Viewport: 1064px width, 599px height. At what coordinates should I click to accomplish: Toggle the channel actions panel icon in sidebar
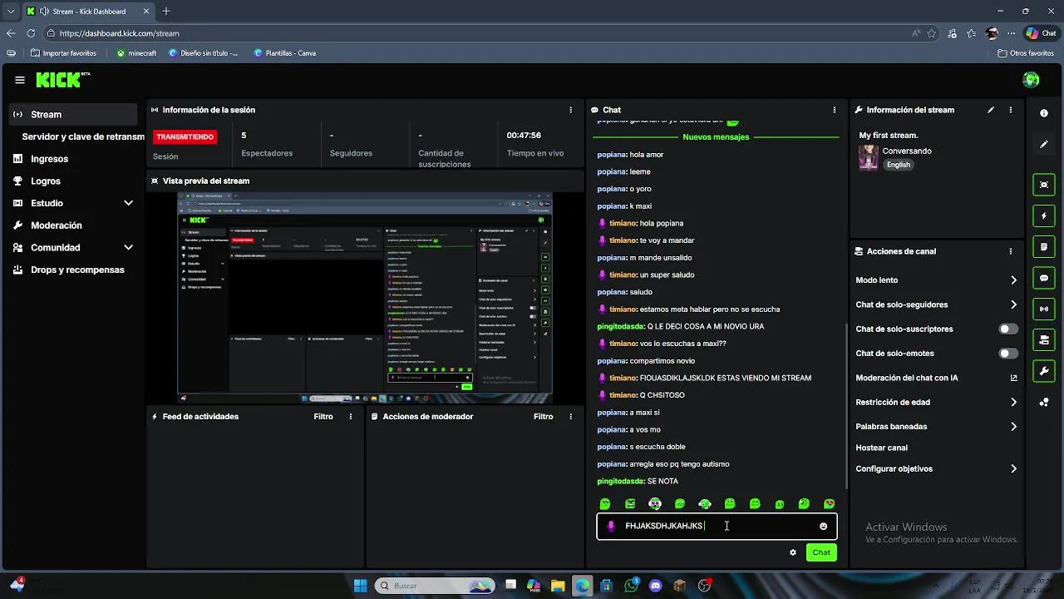[1044, 339]
